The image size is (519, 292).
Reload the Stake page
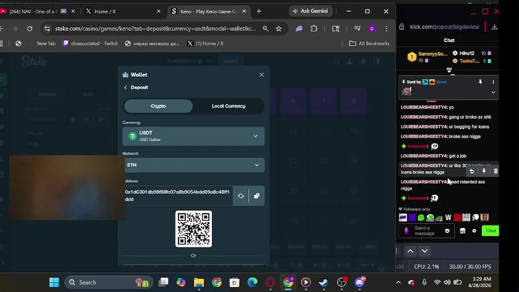click(30, 28)
